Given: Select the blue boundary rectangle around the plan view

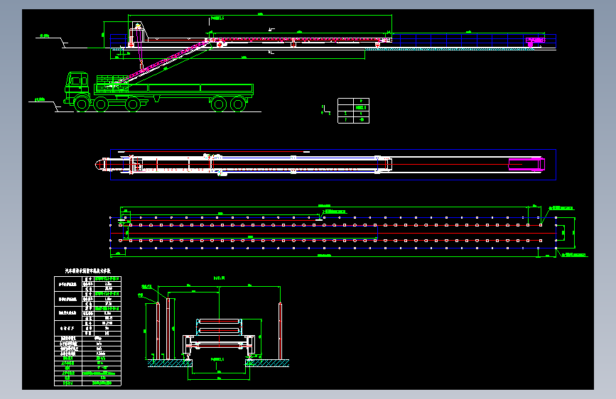Looking at the screenshot, I should pos(333,165).
